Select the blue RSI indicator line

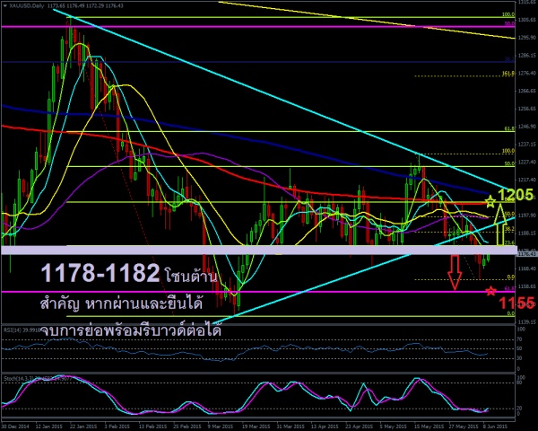pos(244,350)
